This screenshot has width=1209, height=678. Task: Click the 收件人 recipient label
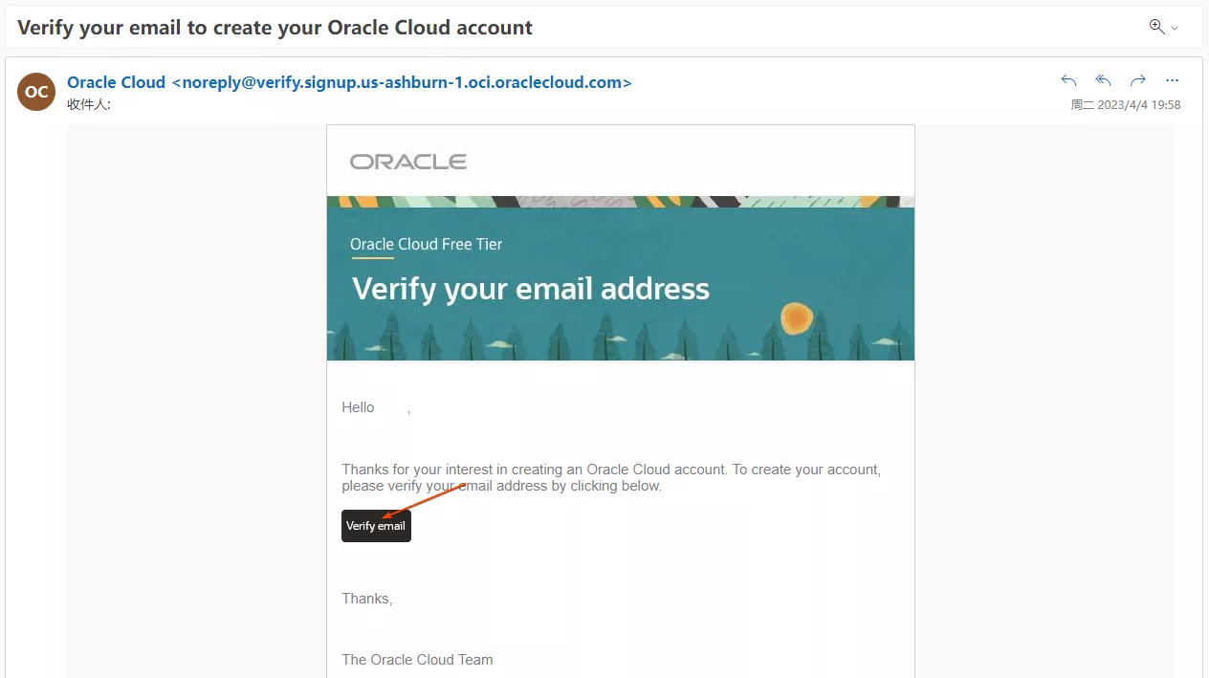tap(88, 104)
